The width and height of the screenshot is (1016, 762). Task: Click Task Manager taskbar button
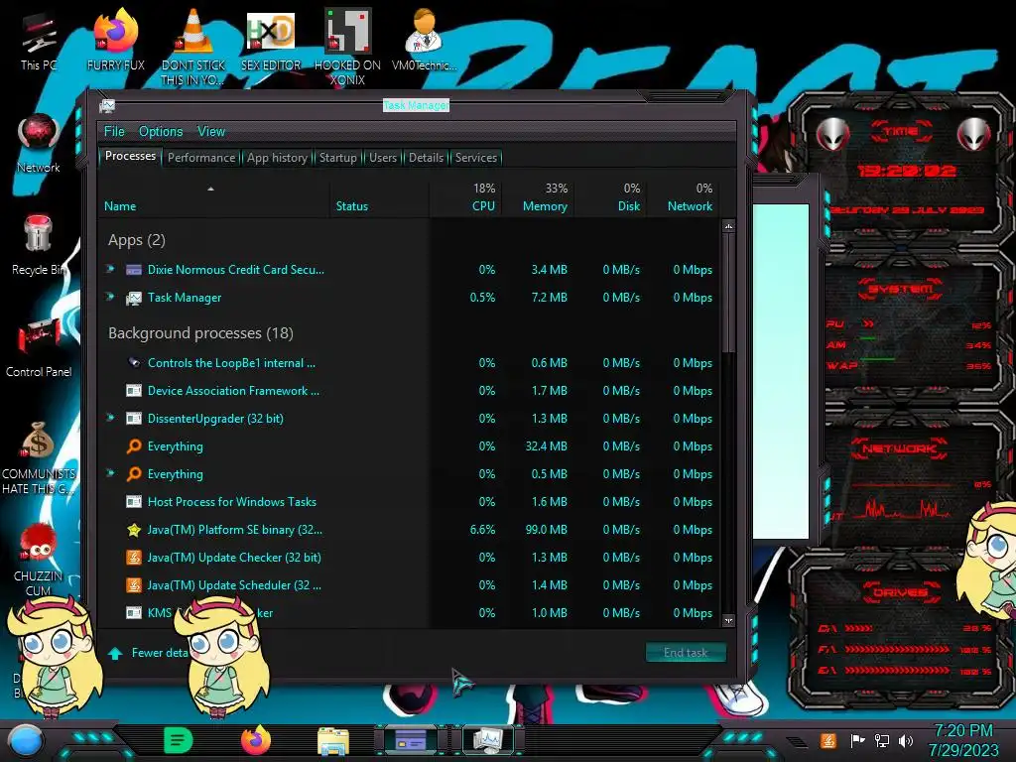click(487, 740)
